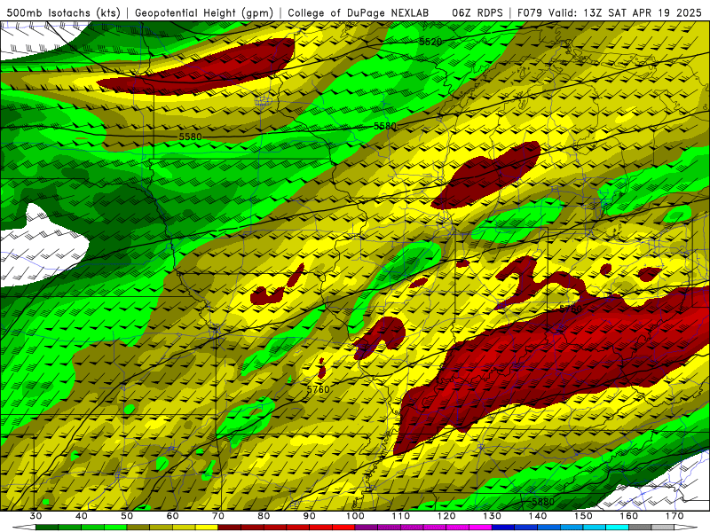Click the "500mb Isotachs (kts)" title text
This screenshot has height=532, width=710.
63,12
